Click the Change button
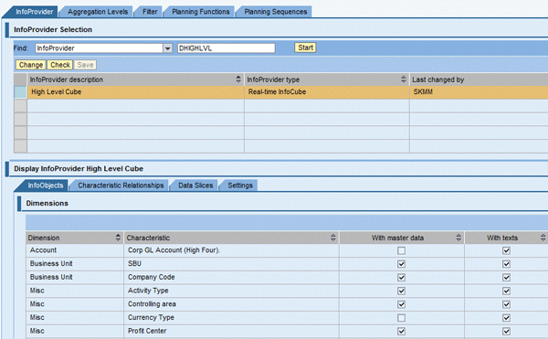The height and width of the screenshot is (339, 548). click(x=31, y=65)
